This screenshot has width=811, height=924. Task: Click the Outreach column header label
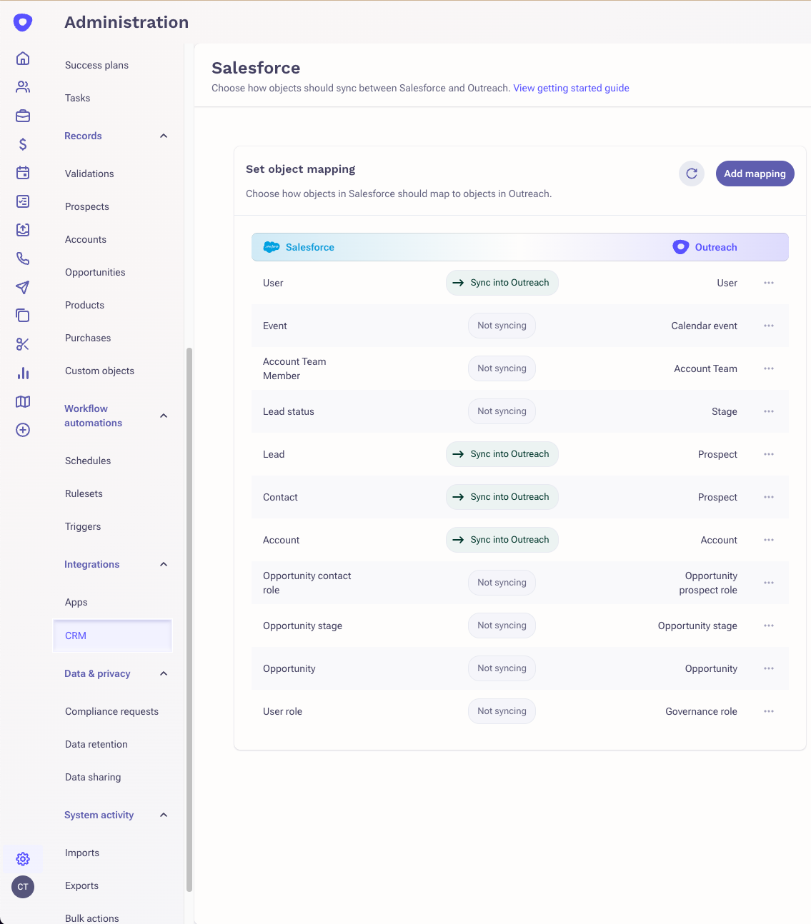pos(716,247)
